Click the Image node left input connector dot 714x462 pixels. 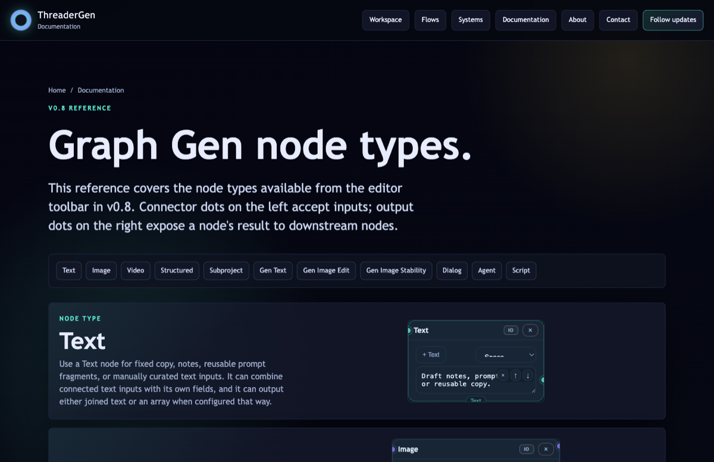click(393, 450)
